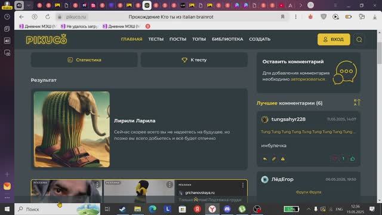
Task: Open browser history clock in sidebar
Action: (7, 17)
